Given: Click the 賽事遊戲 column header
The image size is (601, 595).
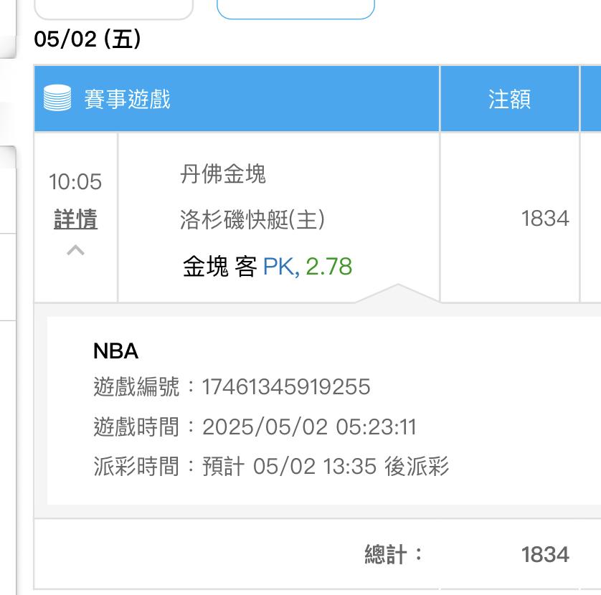Looking at the screenshot, I should click(127, 99).
